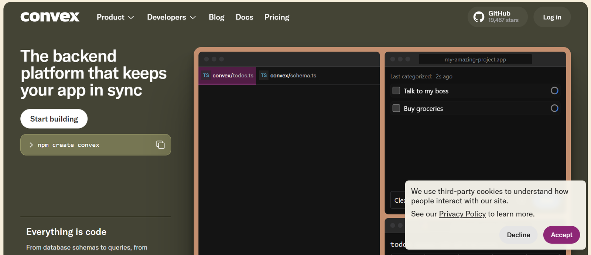This screenshot has height=255, width=591.
Task: Click circle icon beside Talk to my boss
Action: point(554,91)
